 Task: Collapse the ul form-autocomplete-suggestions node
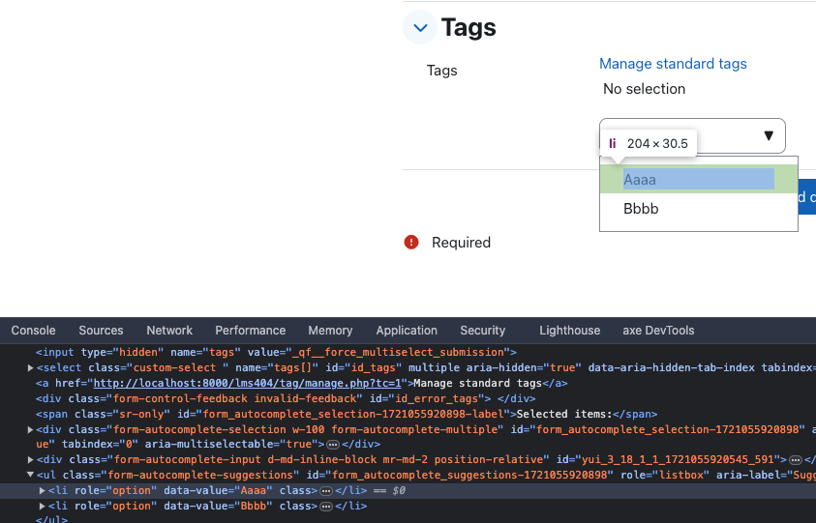(x=31, y=475)
